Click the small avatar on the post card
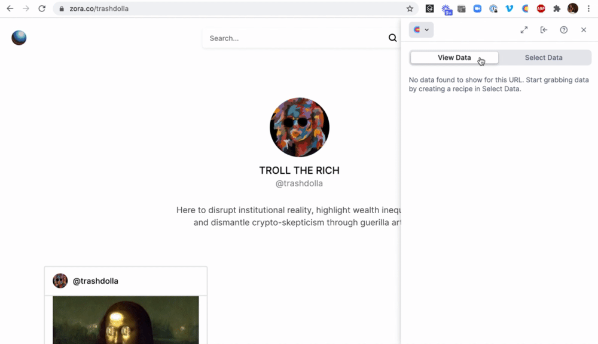 tap(60, 281)
